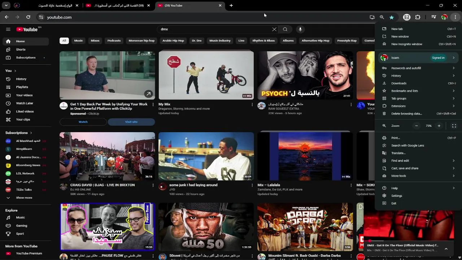Click the Watch button on ad

click(x=83, y=122)
